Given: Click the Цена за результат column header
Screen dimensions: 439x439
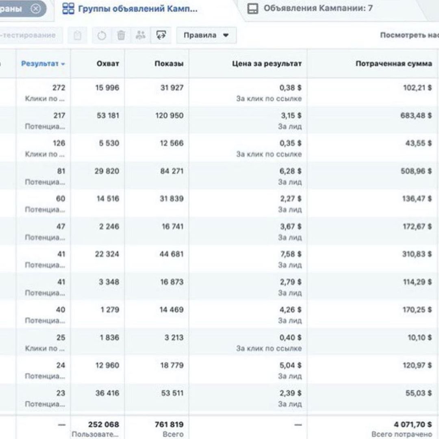Looking at the screenshot, I should pyautogui.click(x=267, y=64).
